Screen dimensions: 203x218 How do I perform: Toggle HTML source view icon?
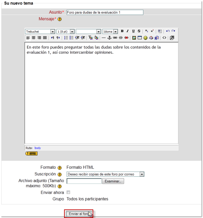pos(164,38)
